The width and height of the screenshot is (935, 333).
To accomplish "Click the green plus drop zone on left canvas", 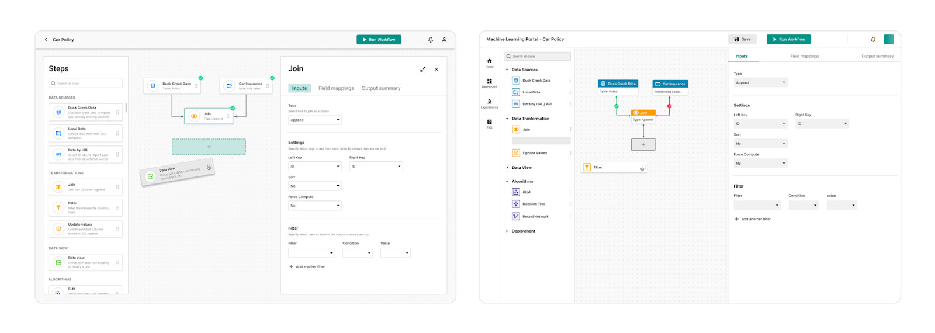I will [209, 147].
